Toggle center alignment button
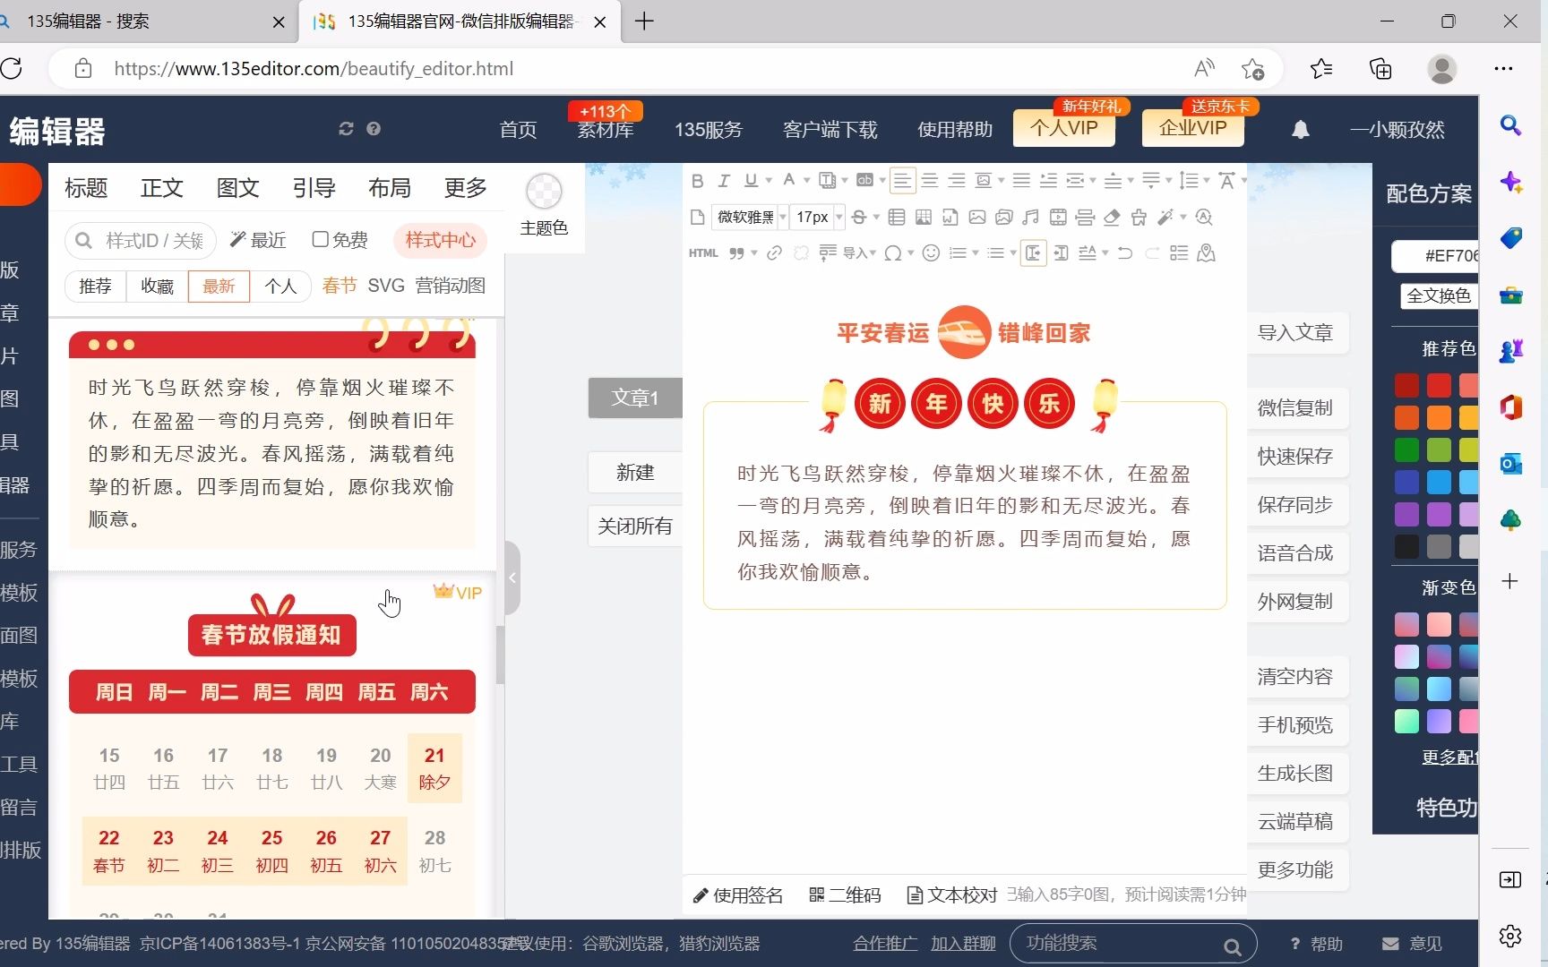Screen dimensions: 1548x967 (930, 181)
